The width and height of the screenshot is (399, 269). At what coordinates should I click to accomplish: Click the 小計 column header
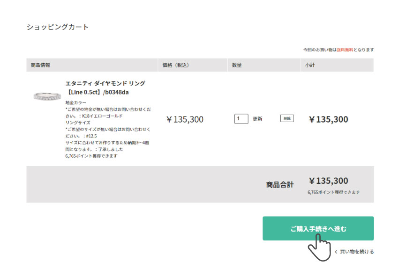click(x=310, y=65)
